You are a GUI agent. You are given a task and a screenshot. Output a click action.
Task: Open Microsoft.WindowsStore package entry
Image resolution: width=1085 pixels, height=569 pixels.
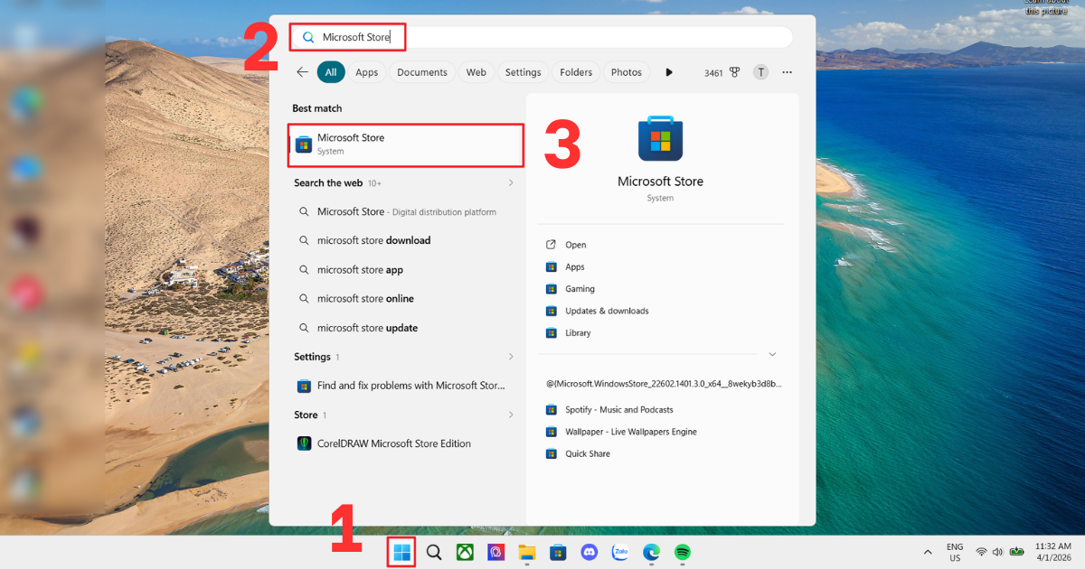click(x=664, y=383)
